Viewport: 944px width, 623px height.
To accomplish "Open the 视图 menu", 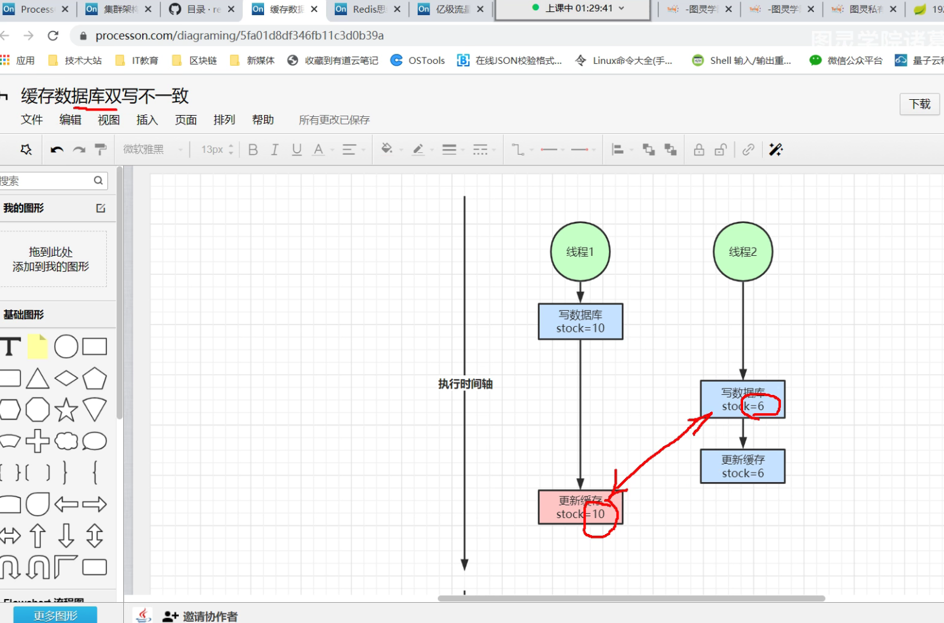I will coord(109,119).
